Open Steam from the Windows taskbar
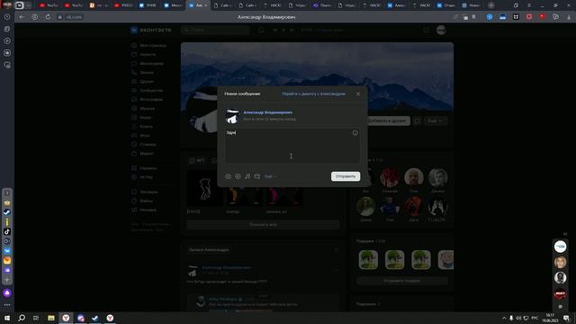The image size is (576, 324). 95,318
